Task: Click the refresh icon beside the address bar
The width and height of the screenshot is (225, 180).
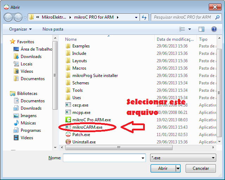Action: (144, 17)
